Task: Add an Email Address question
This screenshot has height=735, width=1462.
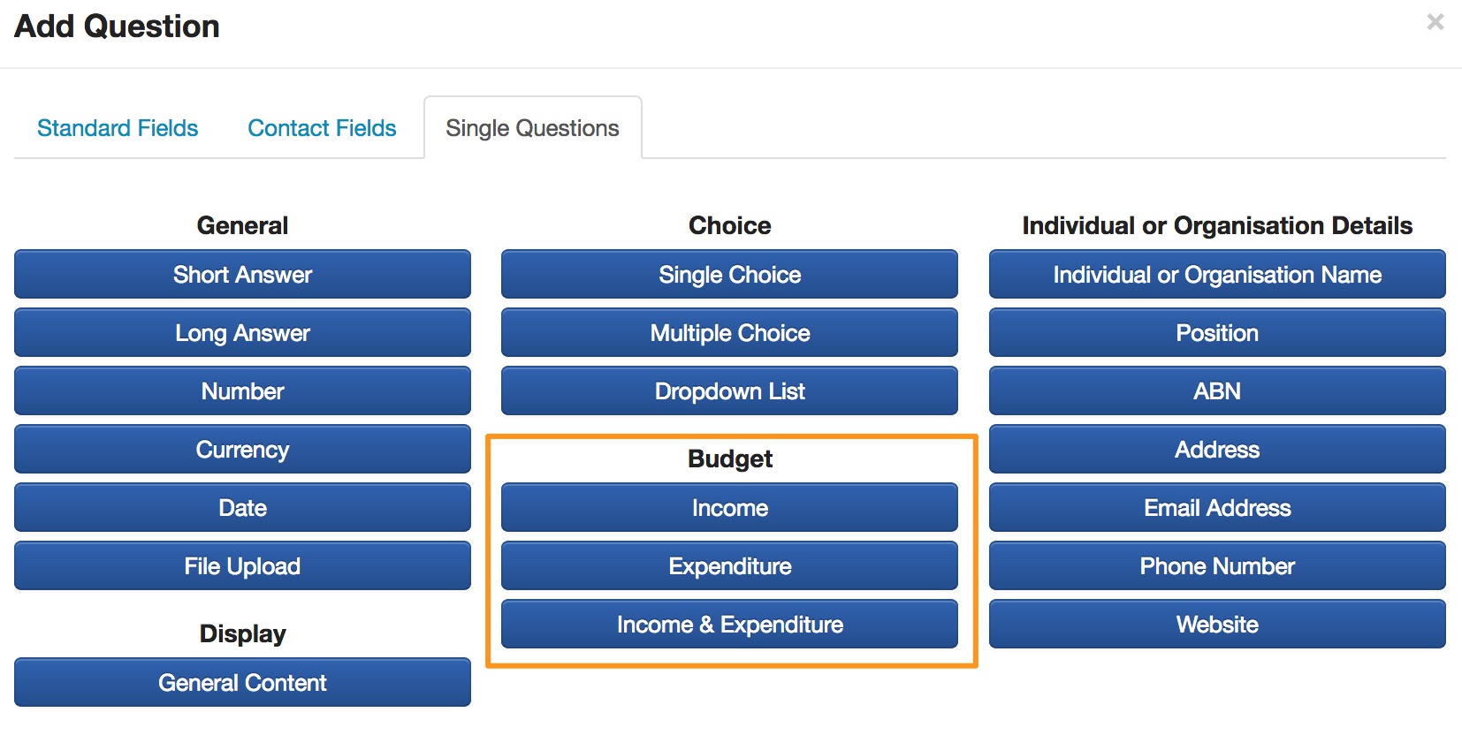Action: [x=1217, y=508]
